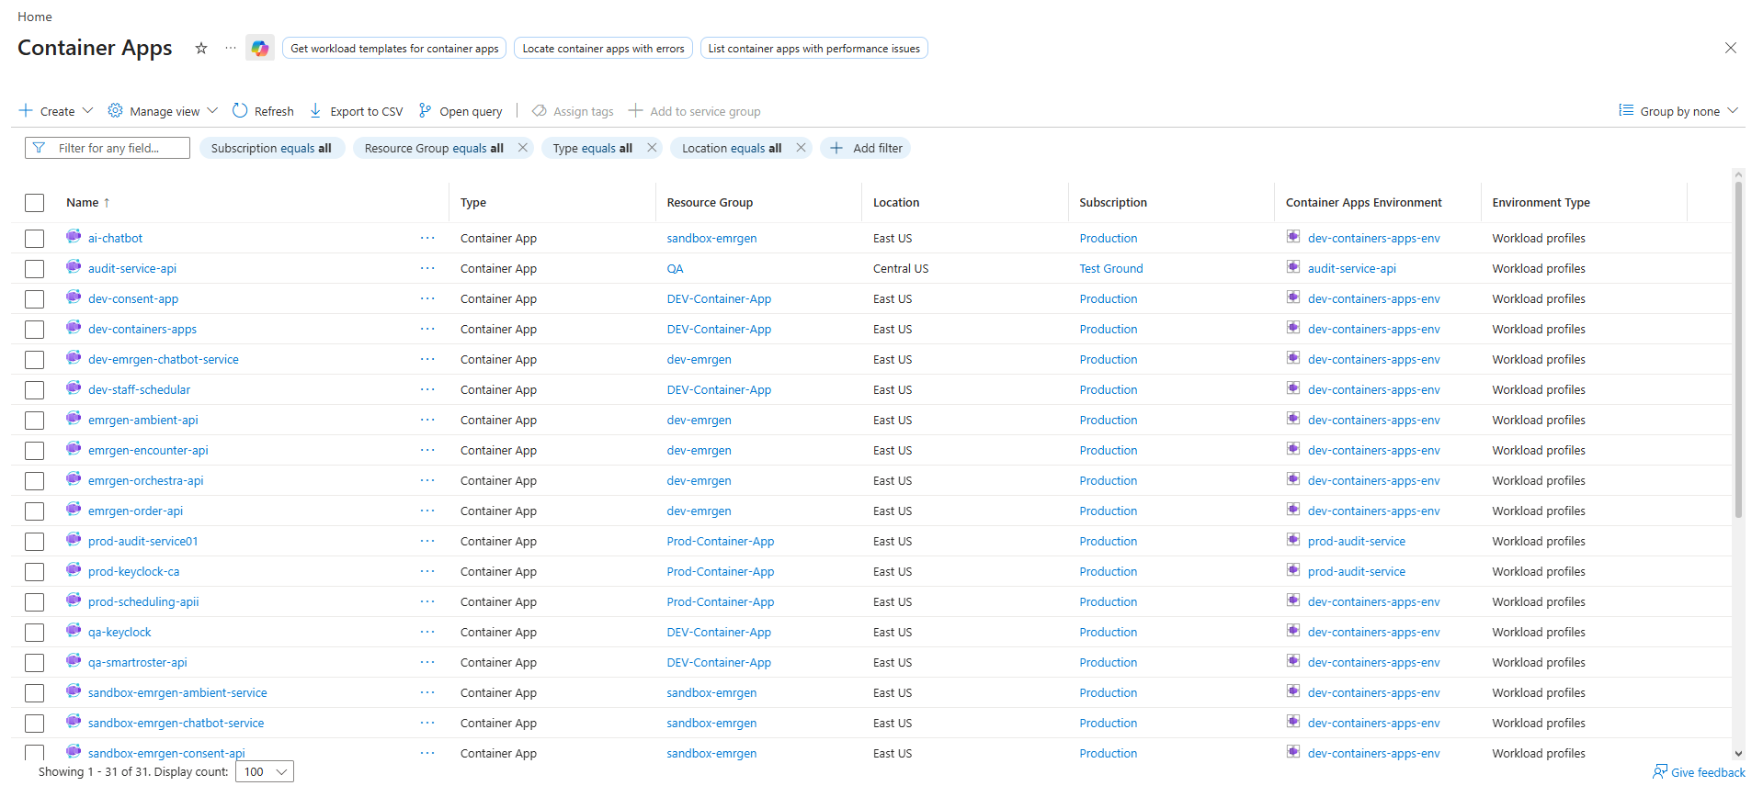Open the Display count dropdown
Image resolution: width=1763 pixels, height=797 pixels.
(x=265, y=771)
